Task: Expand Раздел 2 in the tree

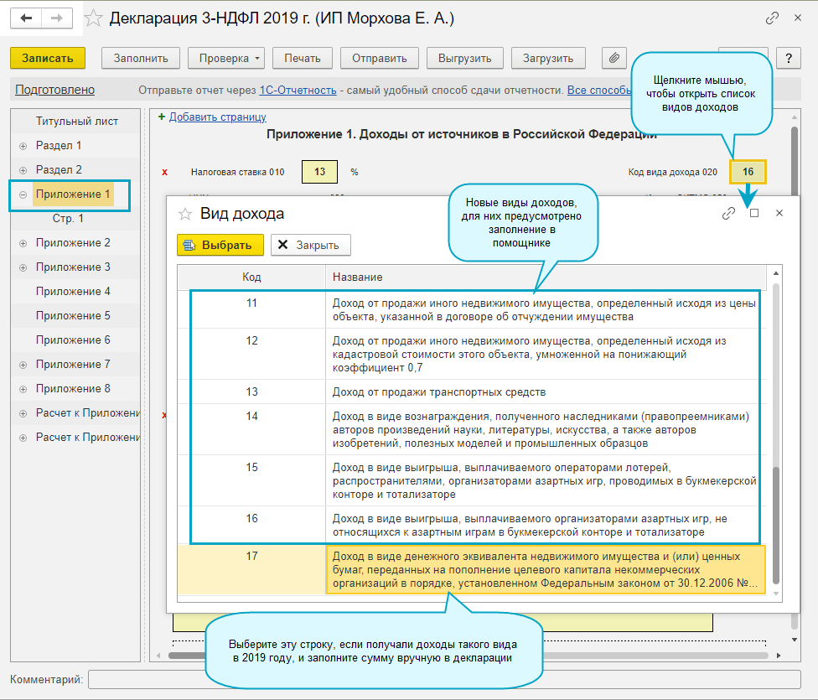Action: [x=23, y=171]
